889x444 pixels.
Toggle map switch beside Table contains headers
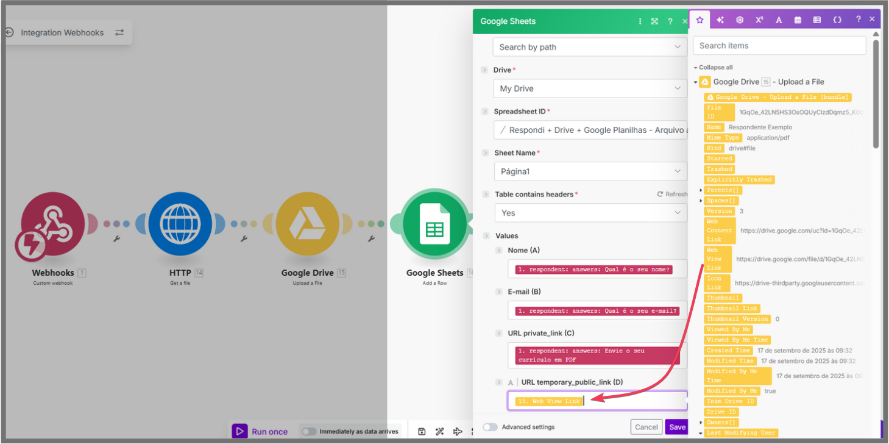point(485,195)
